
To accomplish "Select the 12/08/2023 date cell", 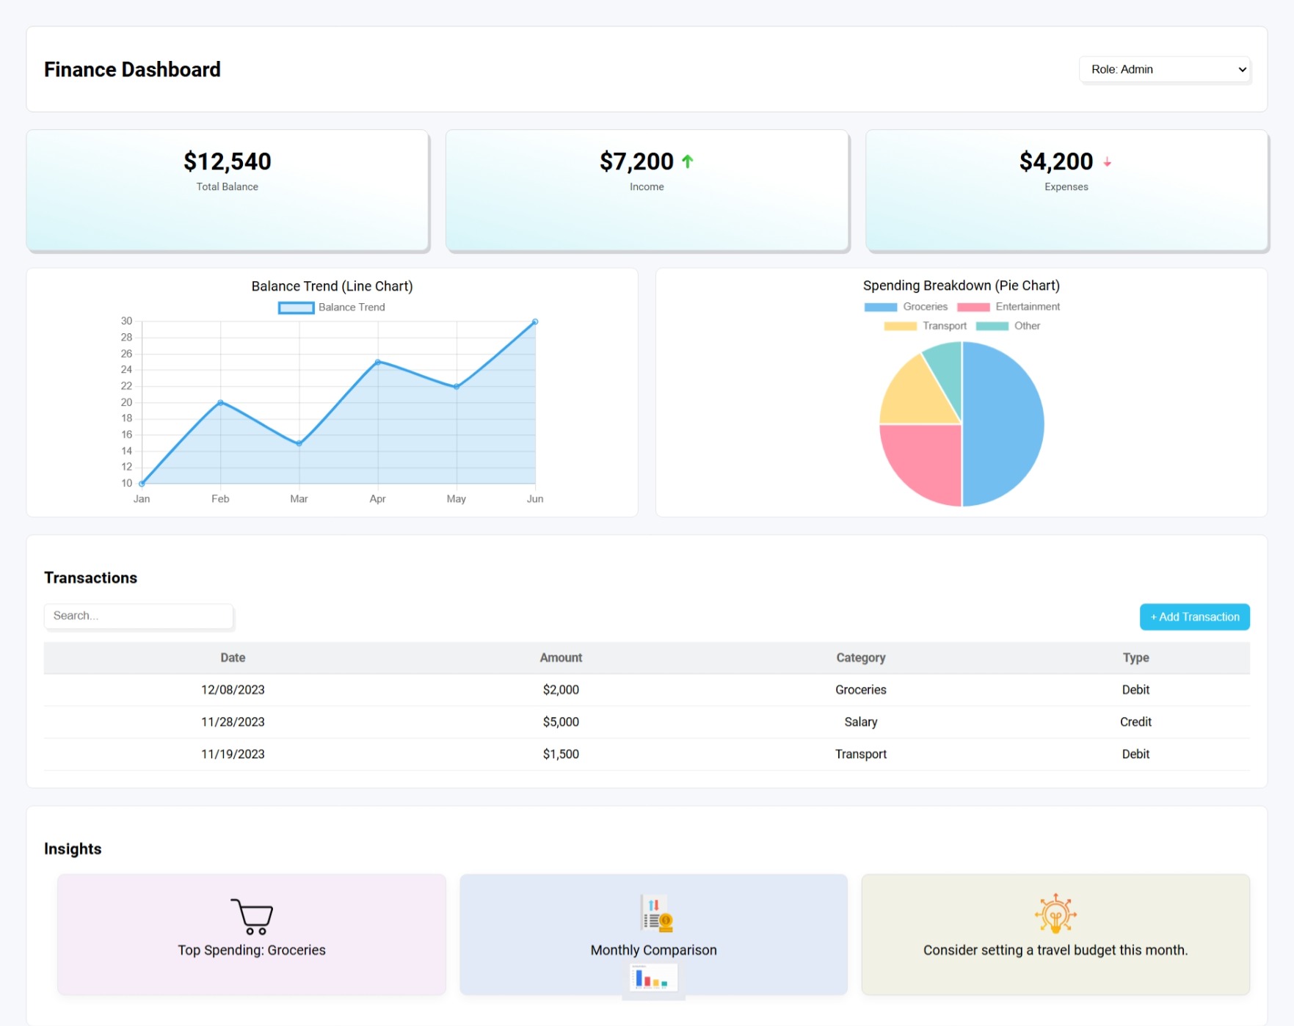I will coord(233,690).
